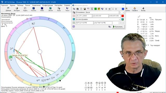Screen dimensions: 166x93
Task: Click the copy data icon in Исходные данные toolbar
Action: coord(74,9)
